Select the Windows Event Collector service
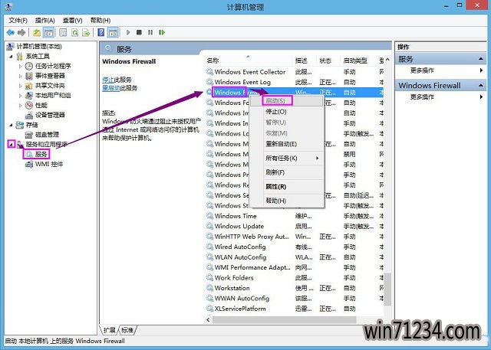This screenshot has width=491, height=350. tap(250, 72)
